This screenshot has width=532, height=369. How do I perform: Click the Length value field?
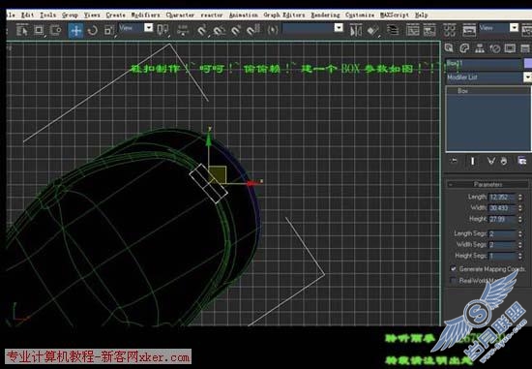[502, 197]
